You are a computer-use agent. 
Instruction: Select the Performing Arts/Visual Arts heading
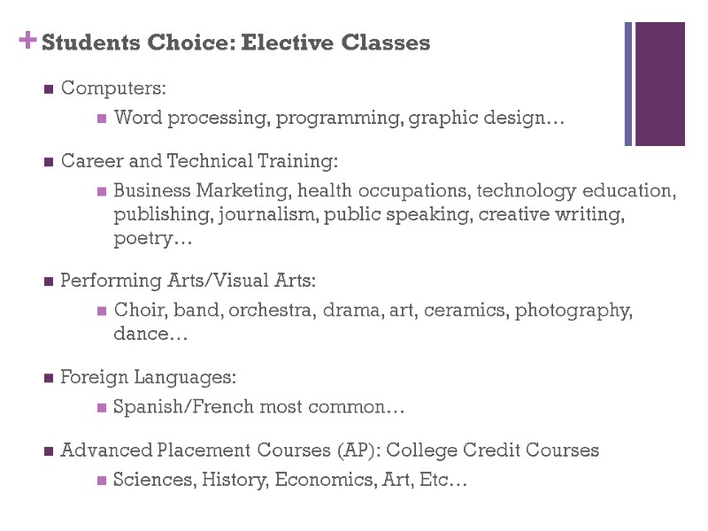(188, 281)
